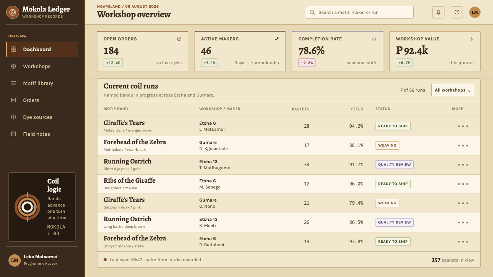Image resolution: width=493 pixels, height=277 pixels.
Task: Click the Completion Rate bar chart icon
Action: (x=374, y=39)
